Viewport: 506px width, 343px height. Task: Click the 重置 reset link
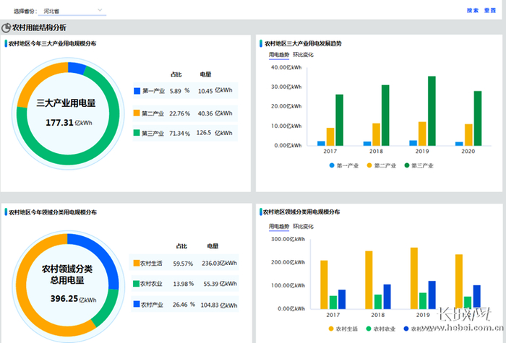490,10
